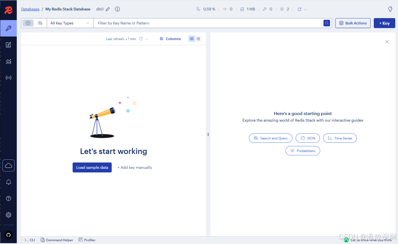Refresh the database overview in header

300,9
